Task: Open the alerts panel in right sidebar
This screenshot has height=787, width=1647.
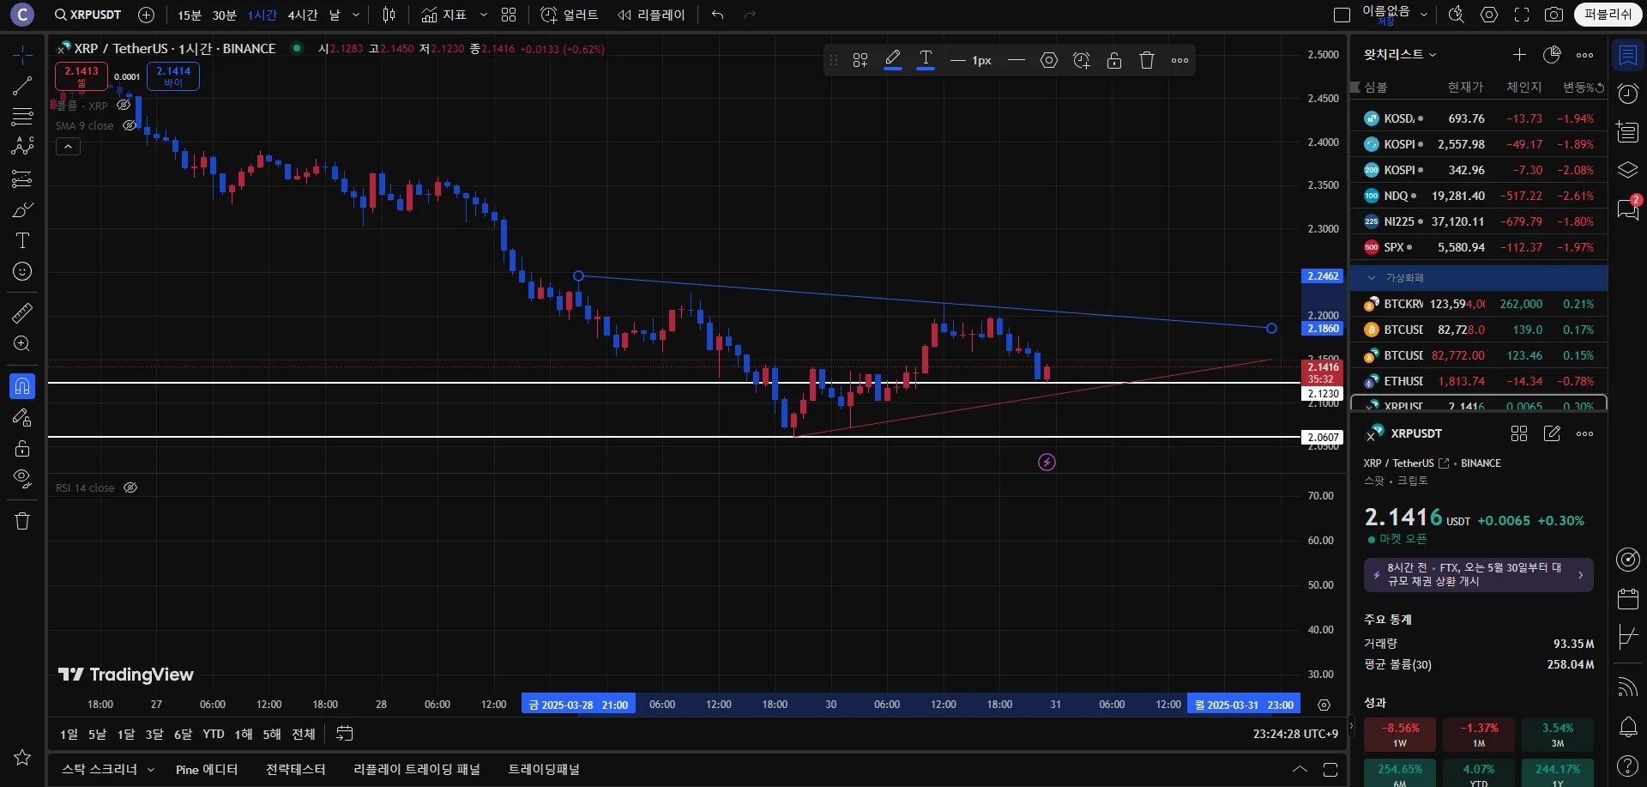Action: coord(1627,94)
